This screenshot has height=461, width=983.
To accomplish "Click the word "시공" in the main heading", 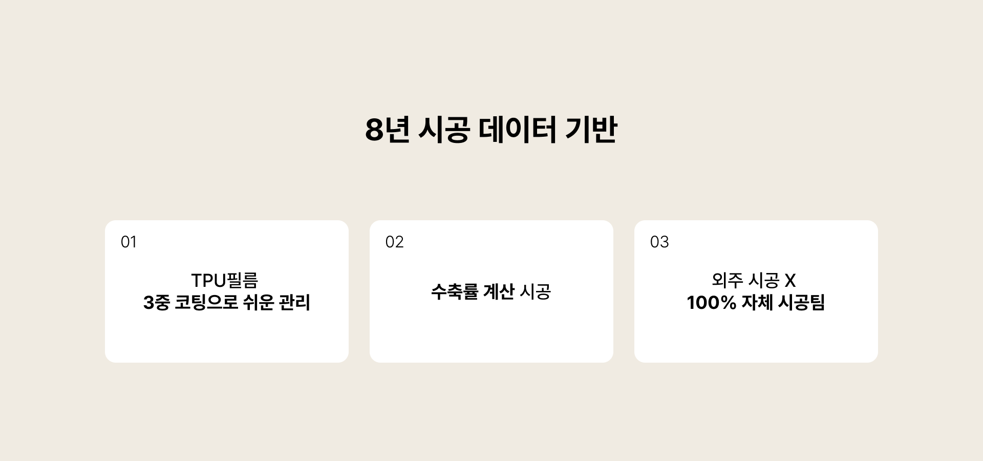I will [444, 130].
